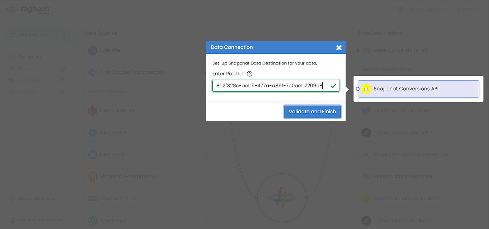The image size is (489, 229).
Task: Select the WooCommerce source
Action: (145, 199)
